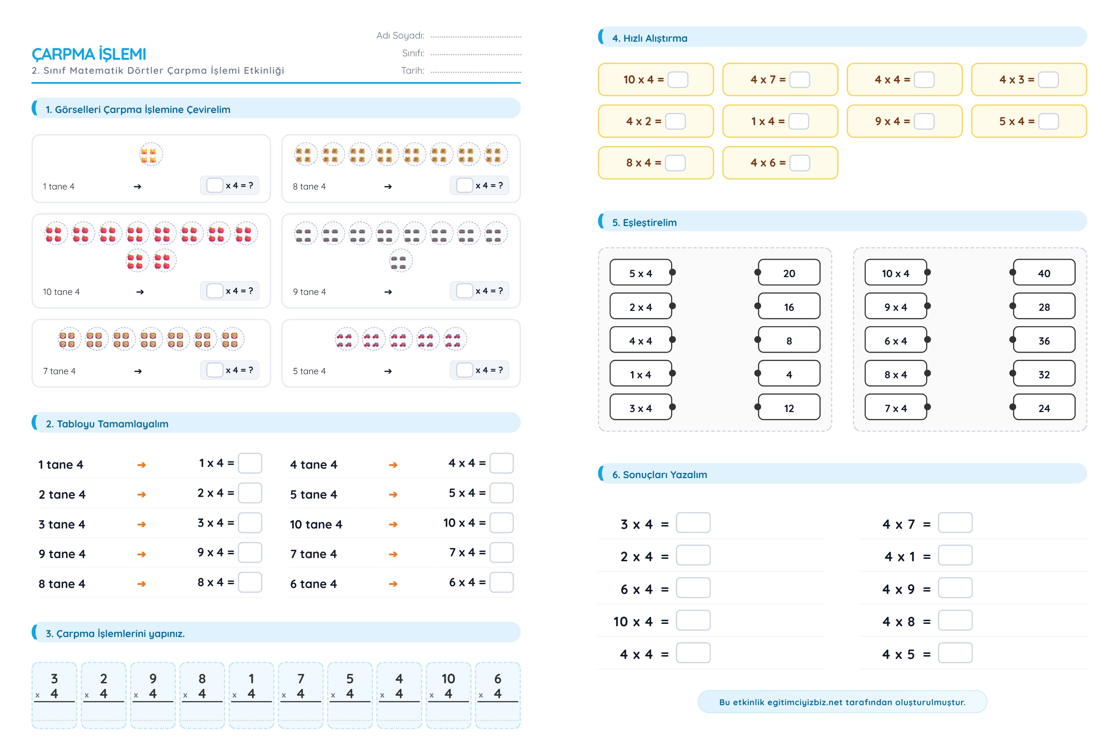Click the answer box for 4 x 9 in Sonuçları Yazalım
This screenshot has width=1119, height=756.
point(955,588)
